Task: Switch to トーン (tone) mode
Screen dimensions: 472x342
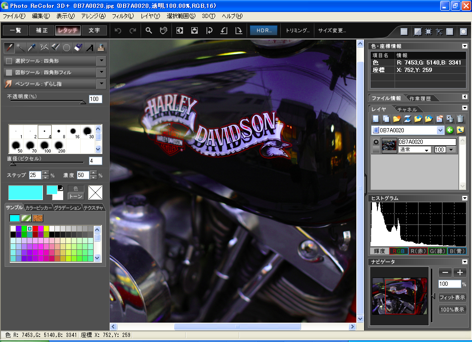Action: coord(76,196)
